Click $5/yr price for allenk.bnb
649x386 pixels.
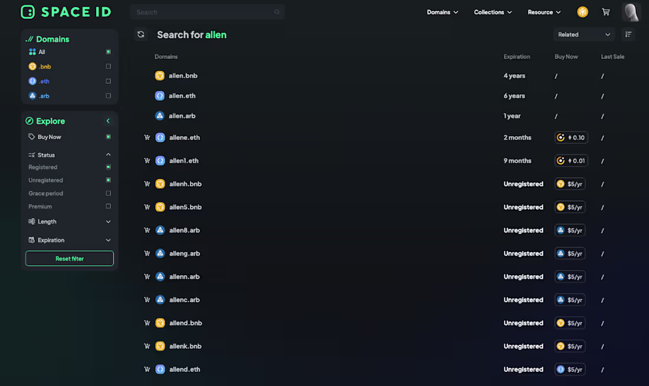pyautogui.click(x=570, y=346)
